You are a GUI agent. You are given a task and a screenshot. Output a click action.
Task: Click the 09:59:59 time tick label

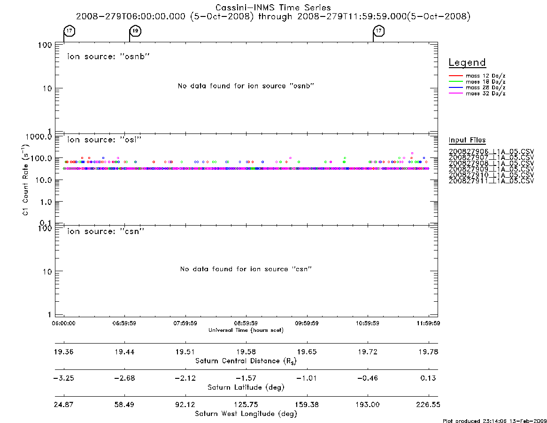(307, 323)
